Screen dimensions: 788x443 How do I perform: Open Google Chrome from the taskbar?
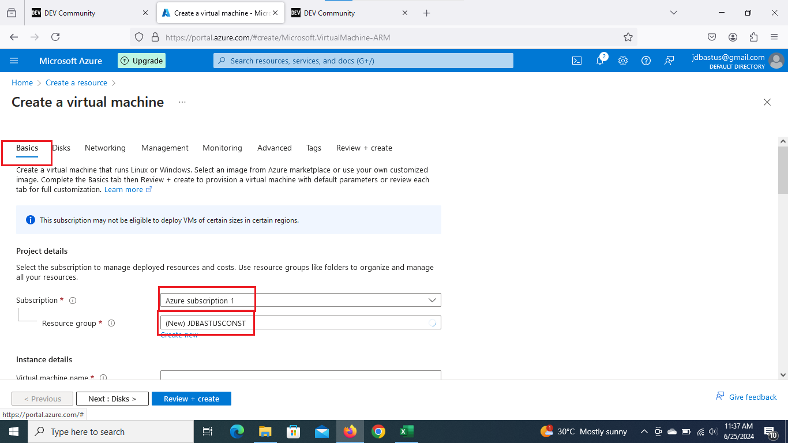pos(378,431)
